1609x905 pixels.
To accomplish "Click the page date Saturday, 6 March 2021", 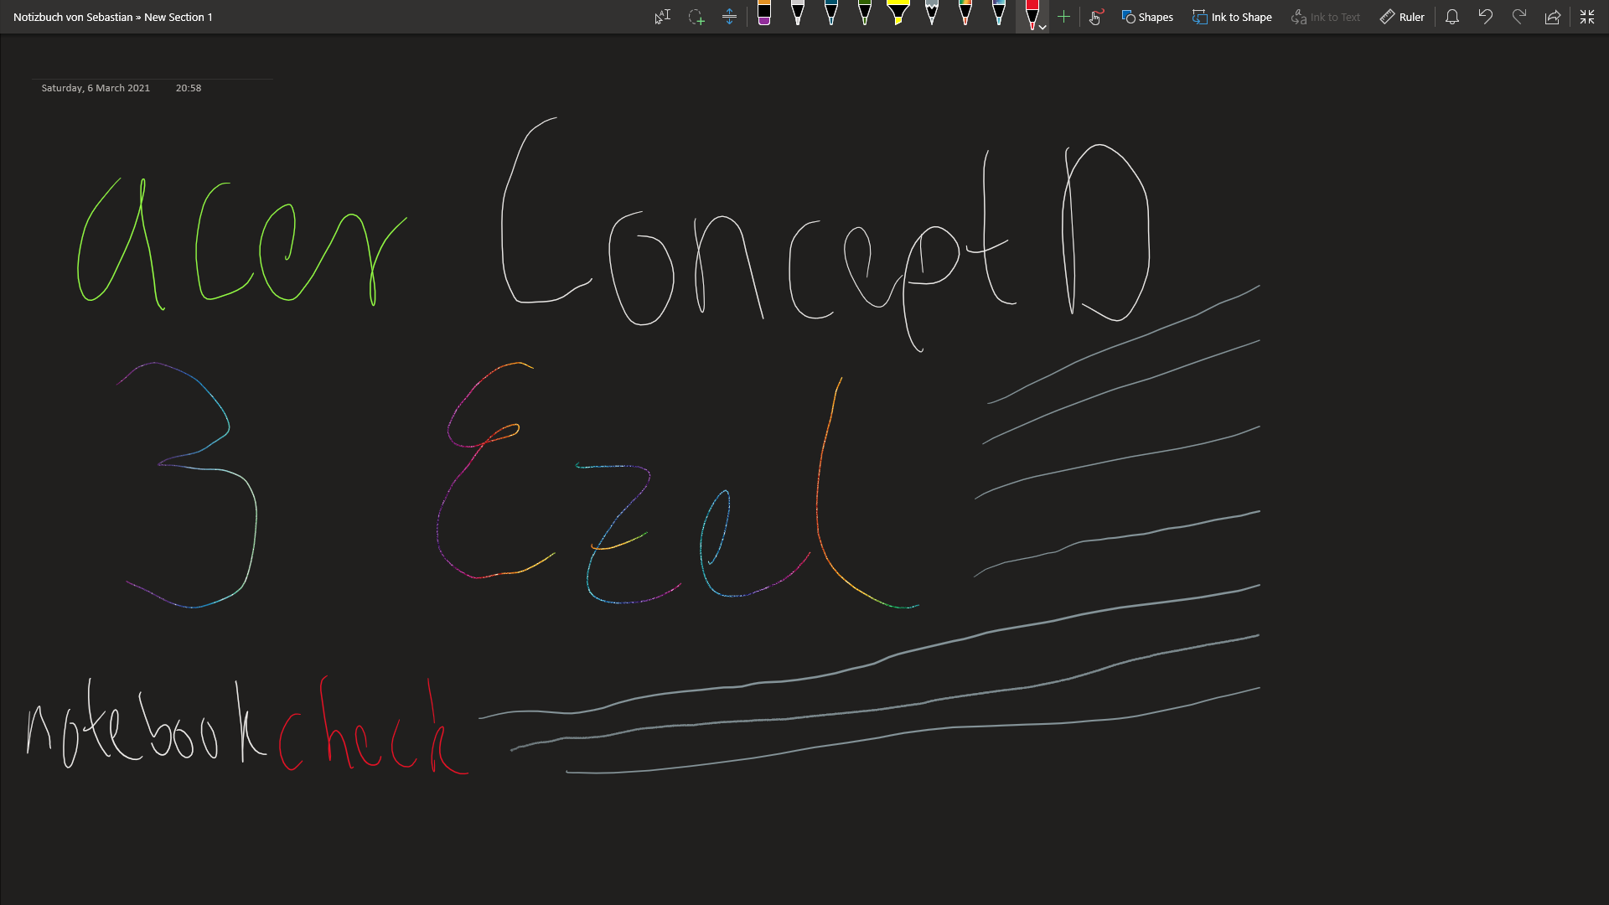I will (96, 88).
